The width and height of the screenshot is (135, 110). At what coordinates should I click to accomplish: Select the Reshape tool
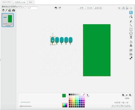[x=131, y=16]
